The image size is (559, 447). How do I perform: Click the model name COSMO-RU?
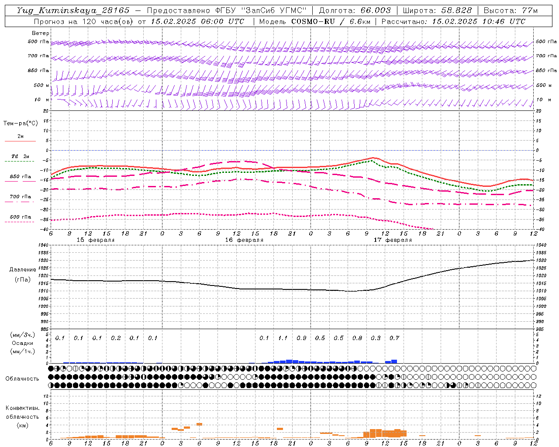[x=314, y=21]
